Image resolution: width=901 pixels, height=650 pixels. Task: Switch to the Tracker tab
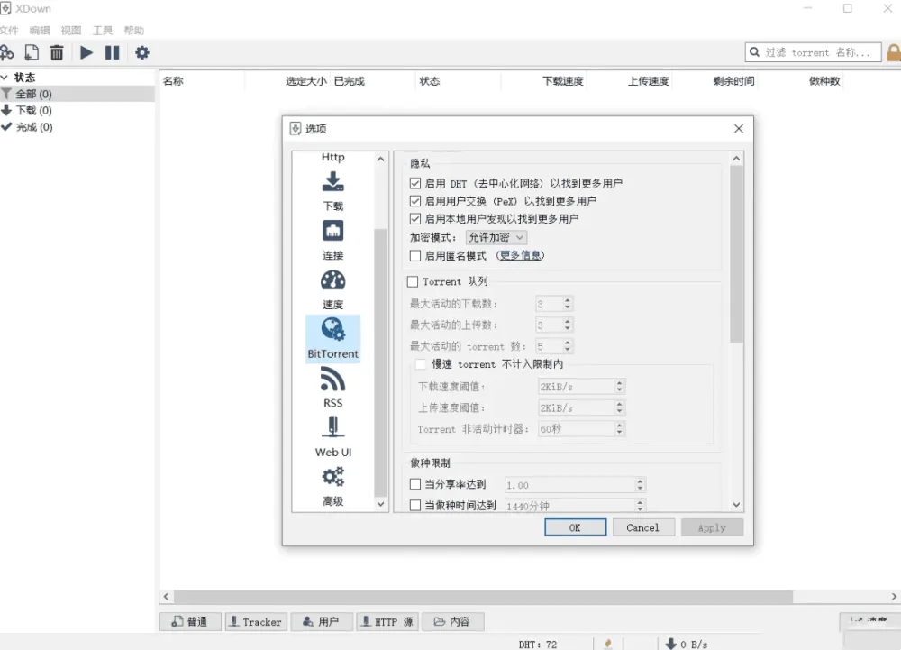pos(255,621)
